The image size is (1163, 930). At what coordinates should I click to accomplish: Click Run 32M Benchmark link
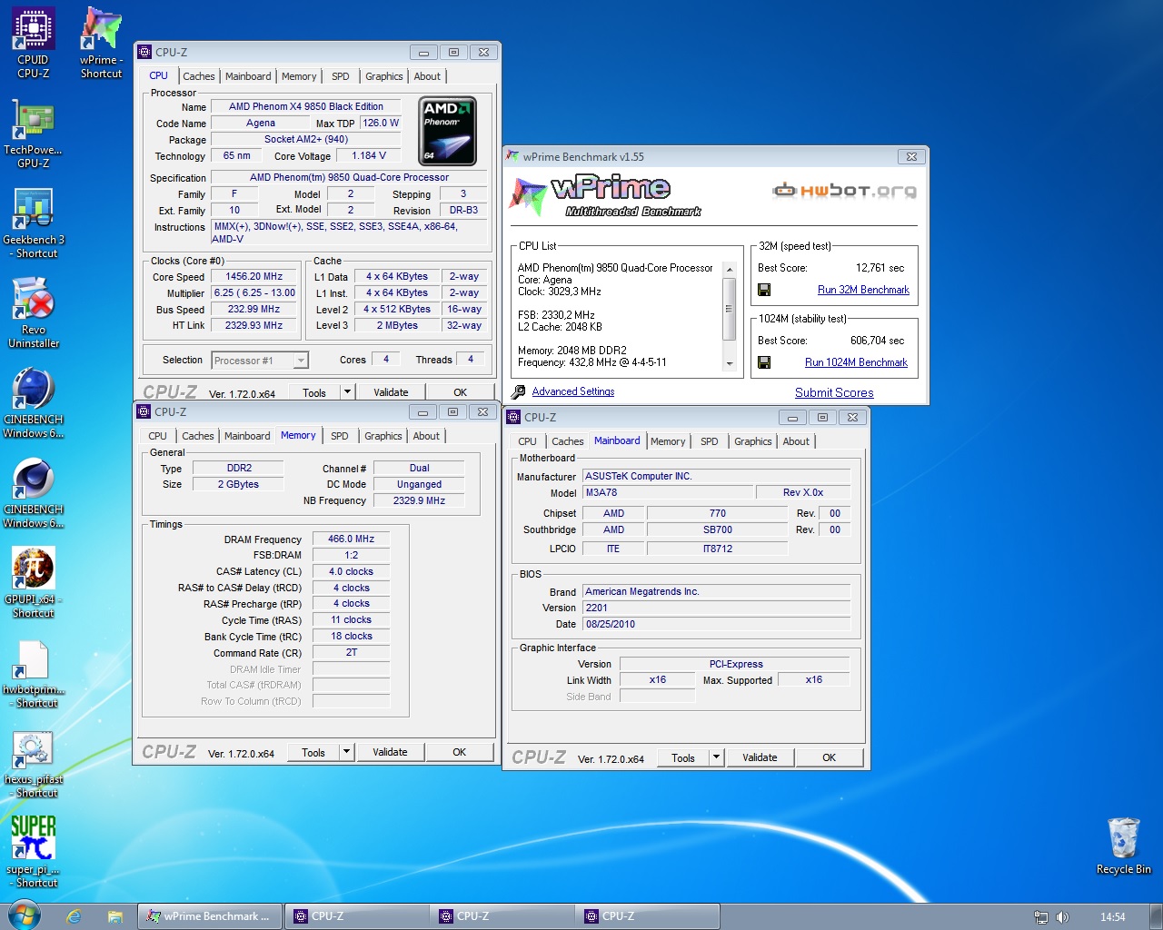pos(863,290)
